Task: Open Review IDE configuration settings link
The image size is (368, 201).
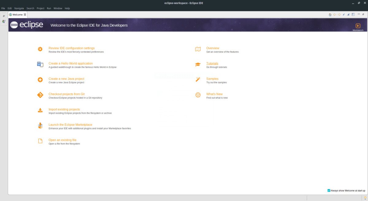Action: [71, 48]
